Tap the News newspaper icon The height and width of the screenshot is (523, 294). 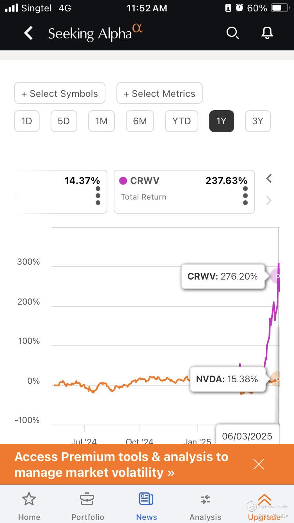tap(146, 499)
